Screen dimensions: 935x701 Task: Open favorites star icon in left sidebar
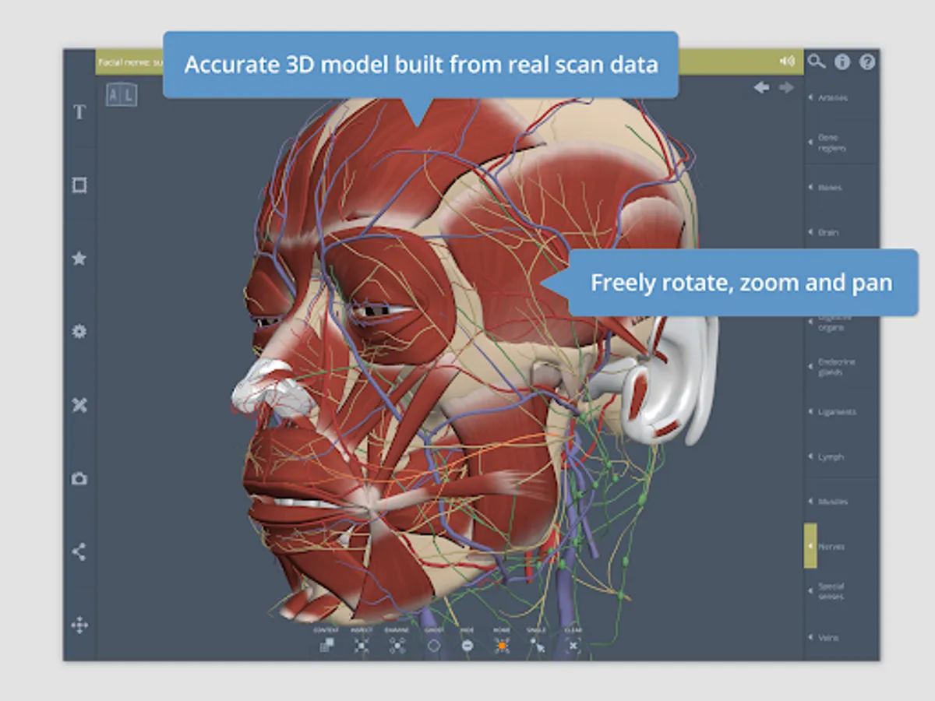pyautogui.click(x=79, y=259)
